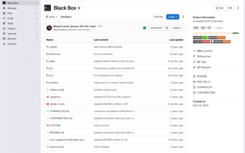Open 'Crop screenshot' commit message

point(103,54)
